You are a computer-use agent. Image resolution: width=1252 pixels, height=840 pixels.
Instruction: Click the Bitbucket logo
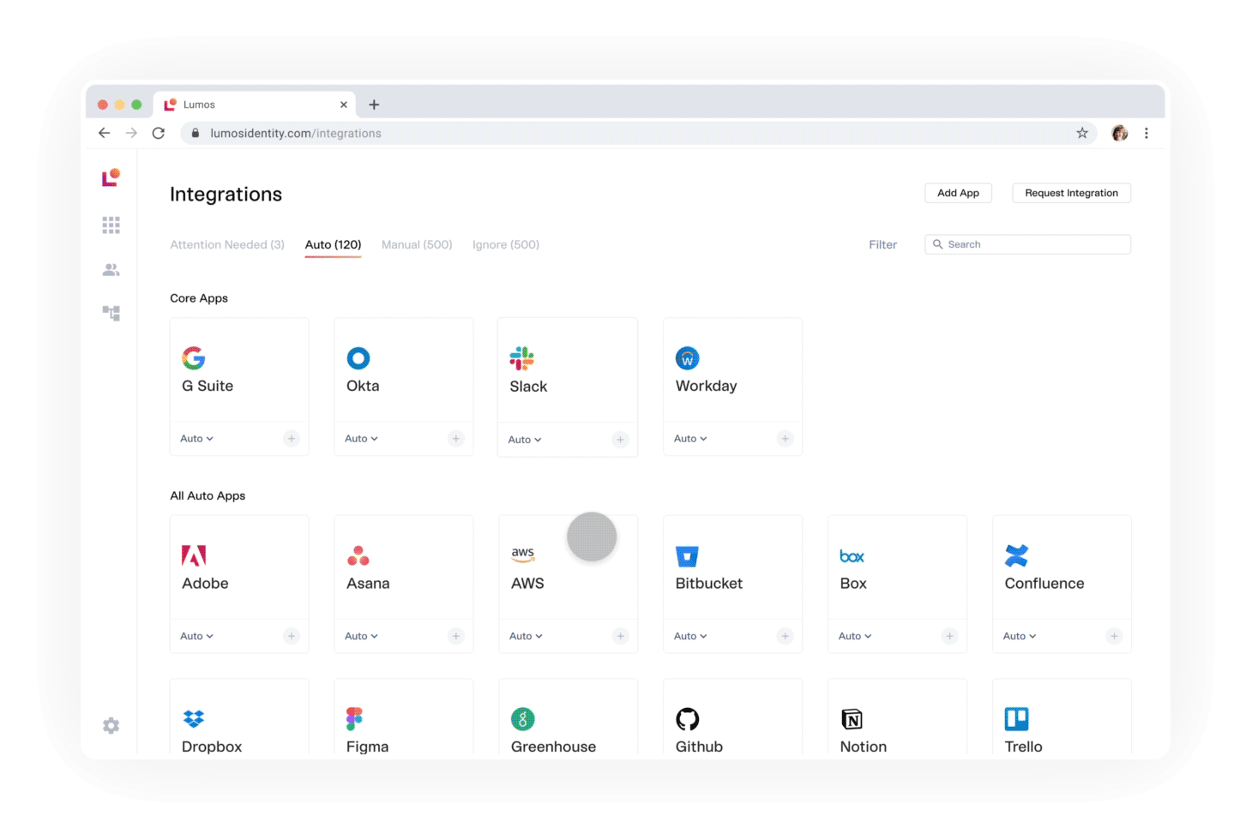688,556
